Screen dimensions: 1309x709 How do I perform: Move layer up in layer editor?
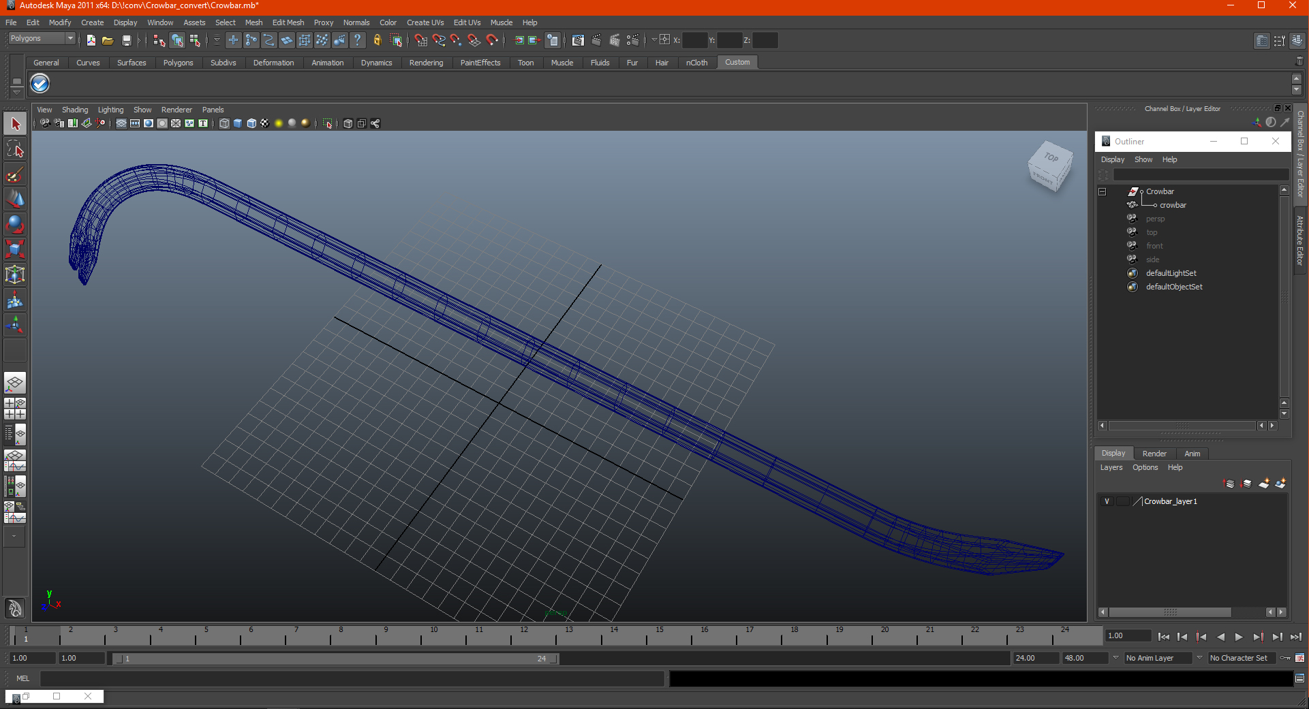[1229, 484]
